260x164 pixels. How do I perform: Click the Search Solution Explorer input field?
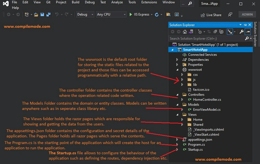[206, 38]
